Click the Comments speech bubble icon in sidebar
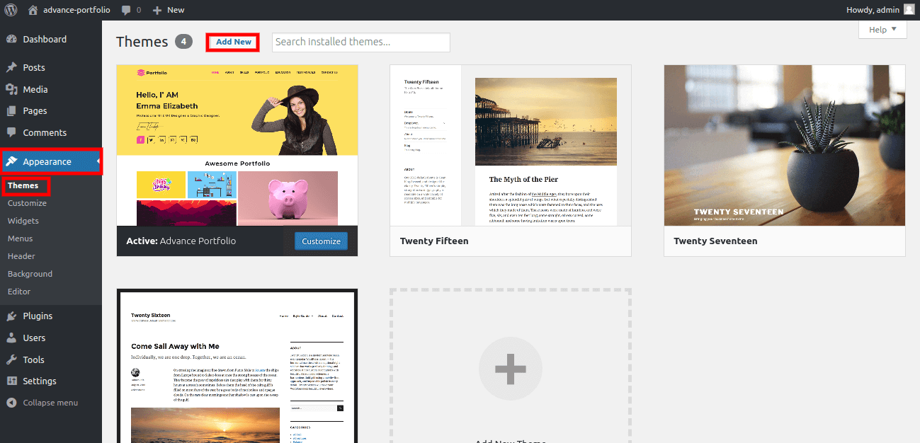 click(x=11, y=133)
